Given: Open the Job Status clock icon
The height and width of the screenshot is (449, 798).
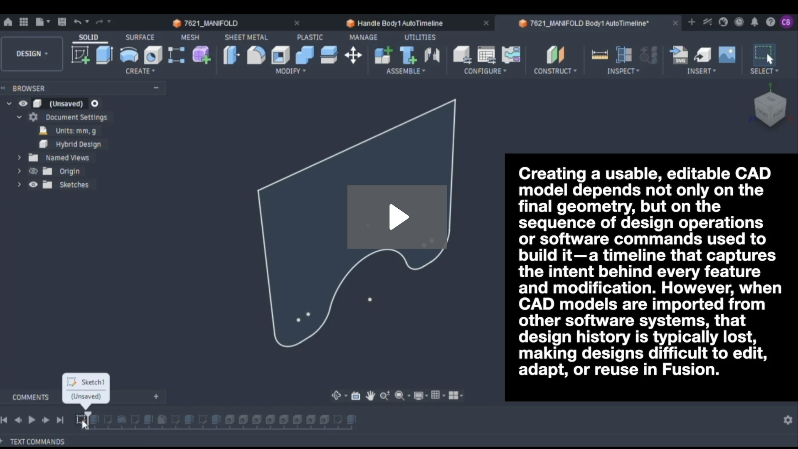Looking at the screenshot, I should tap(739, 22).
